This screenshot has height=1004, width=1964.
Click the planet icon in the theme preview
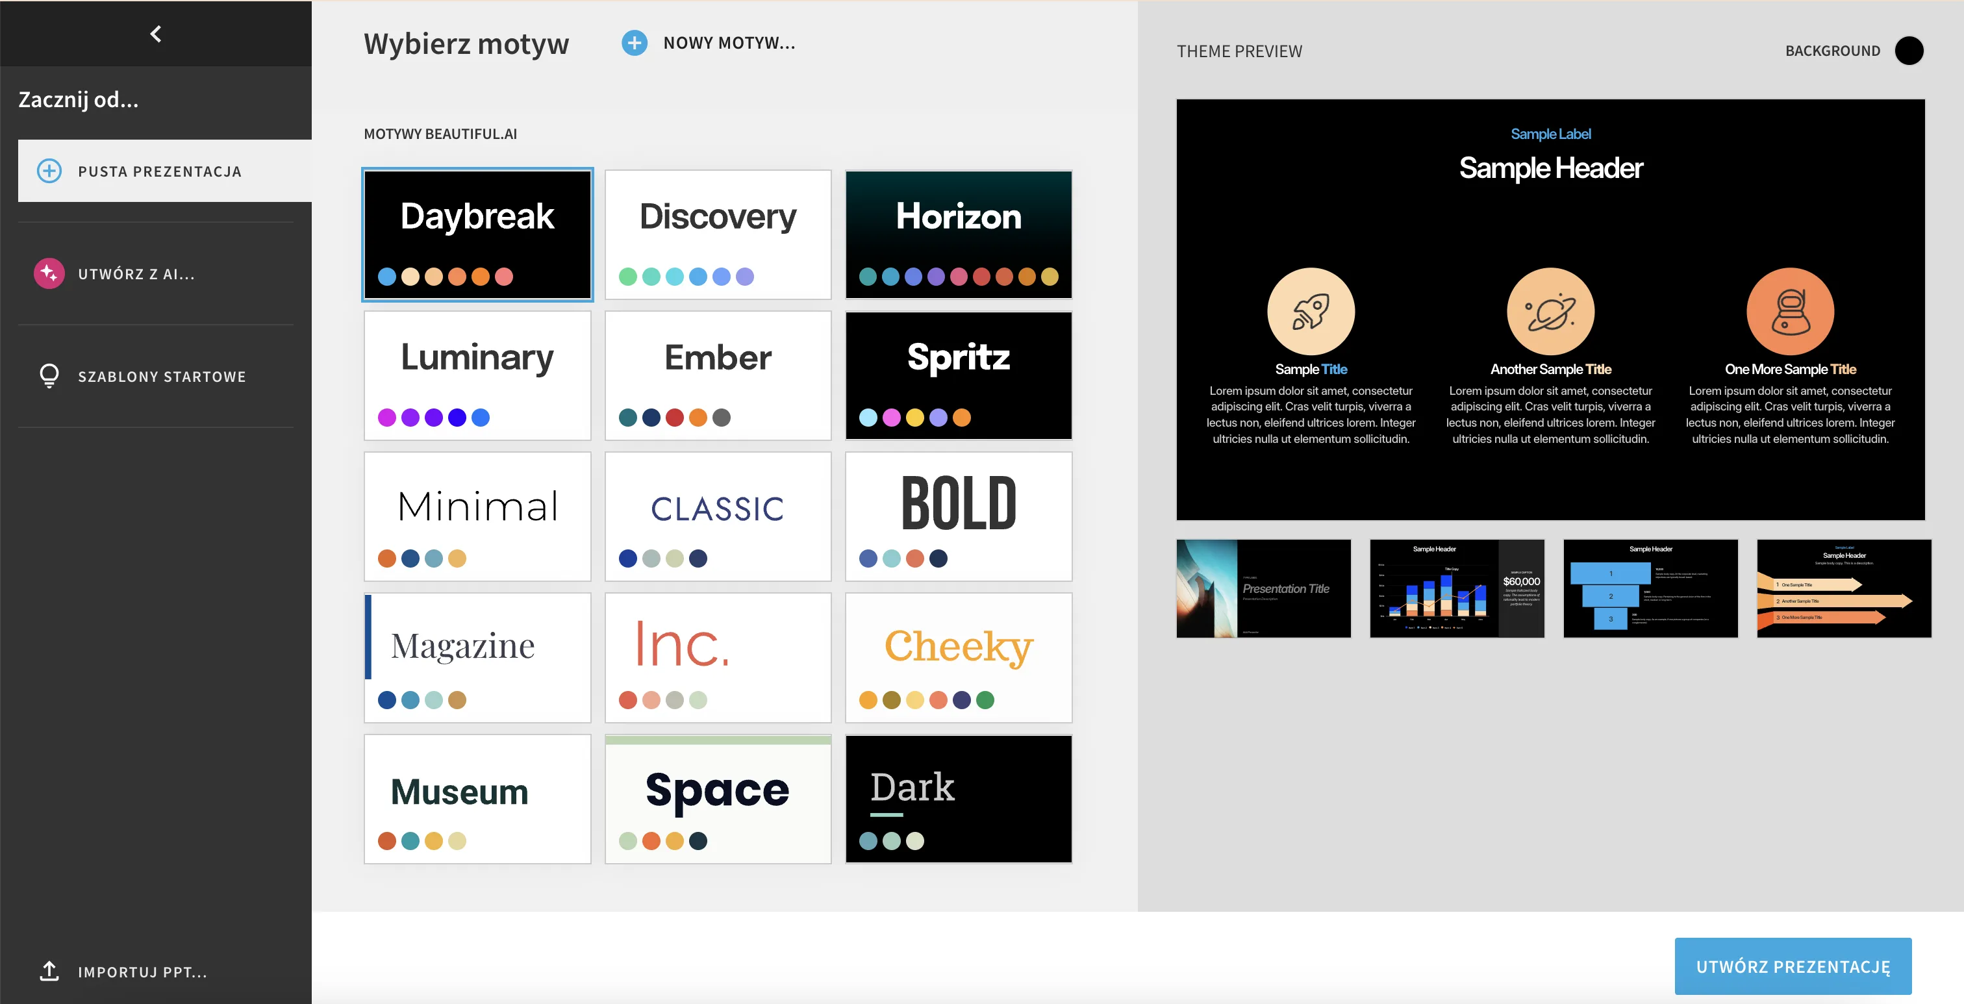click(1550, 311)
